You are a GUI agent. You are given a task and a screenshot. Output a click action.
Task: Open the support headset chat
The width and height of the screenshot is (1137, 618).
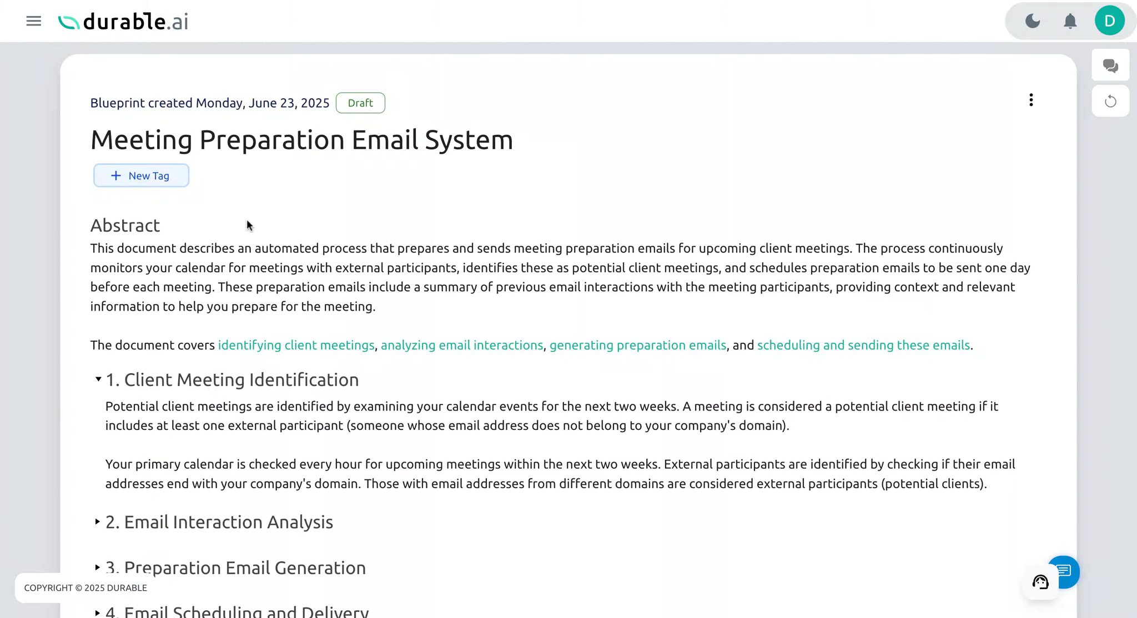pyautogui.click(x=1040, y=581)
